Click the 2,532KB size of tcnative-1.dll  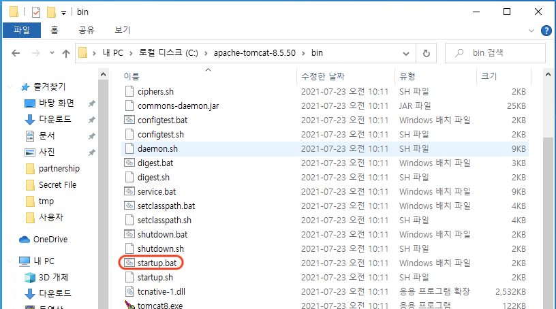(510, 291)
